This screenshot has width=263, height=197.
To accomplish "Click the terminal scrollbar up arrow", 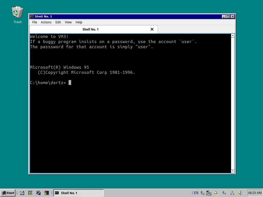I will (233, 36).
